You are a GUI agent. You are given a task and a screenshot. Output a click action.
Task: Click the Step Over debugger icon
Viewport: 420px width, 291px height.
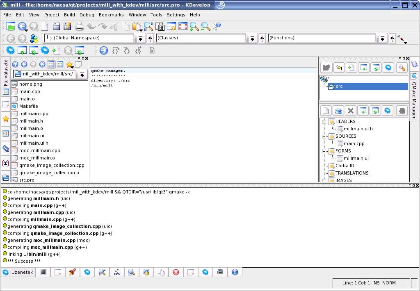point(115,50)
